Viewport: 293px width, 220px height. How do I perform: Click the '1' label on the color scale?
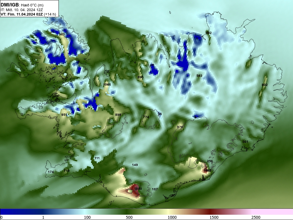pyautogui.click(x=43, y=217)
